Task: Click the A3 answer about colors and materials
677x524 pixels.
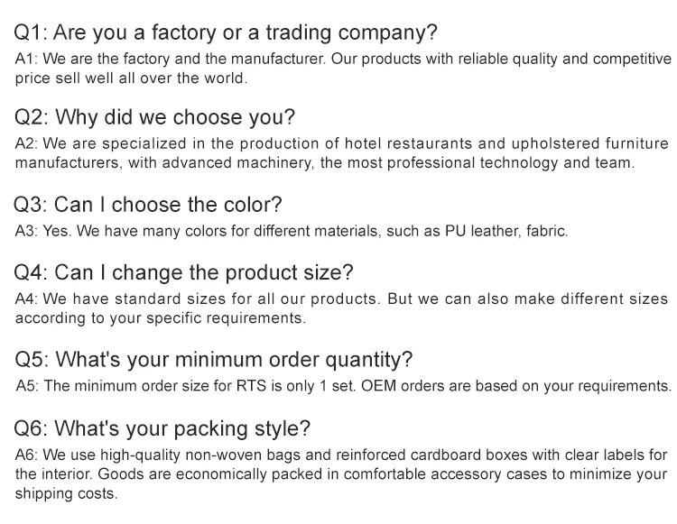Action: coord(292,231)
